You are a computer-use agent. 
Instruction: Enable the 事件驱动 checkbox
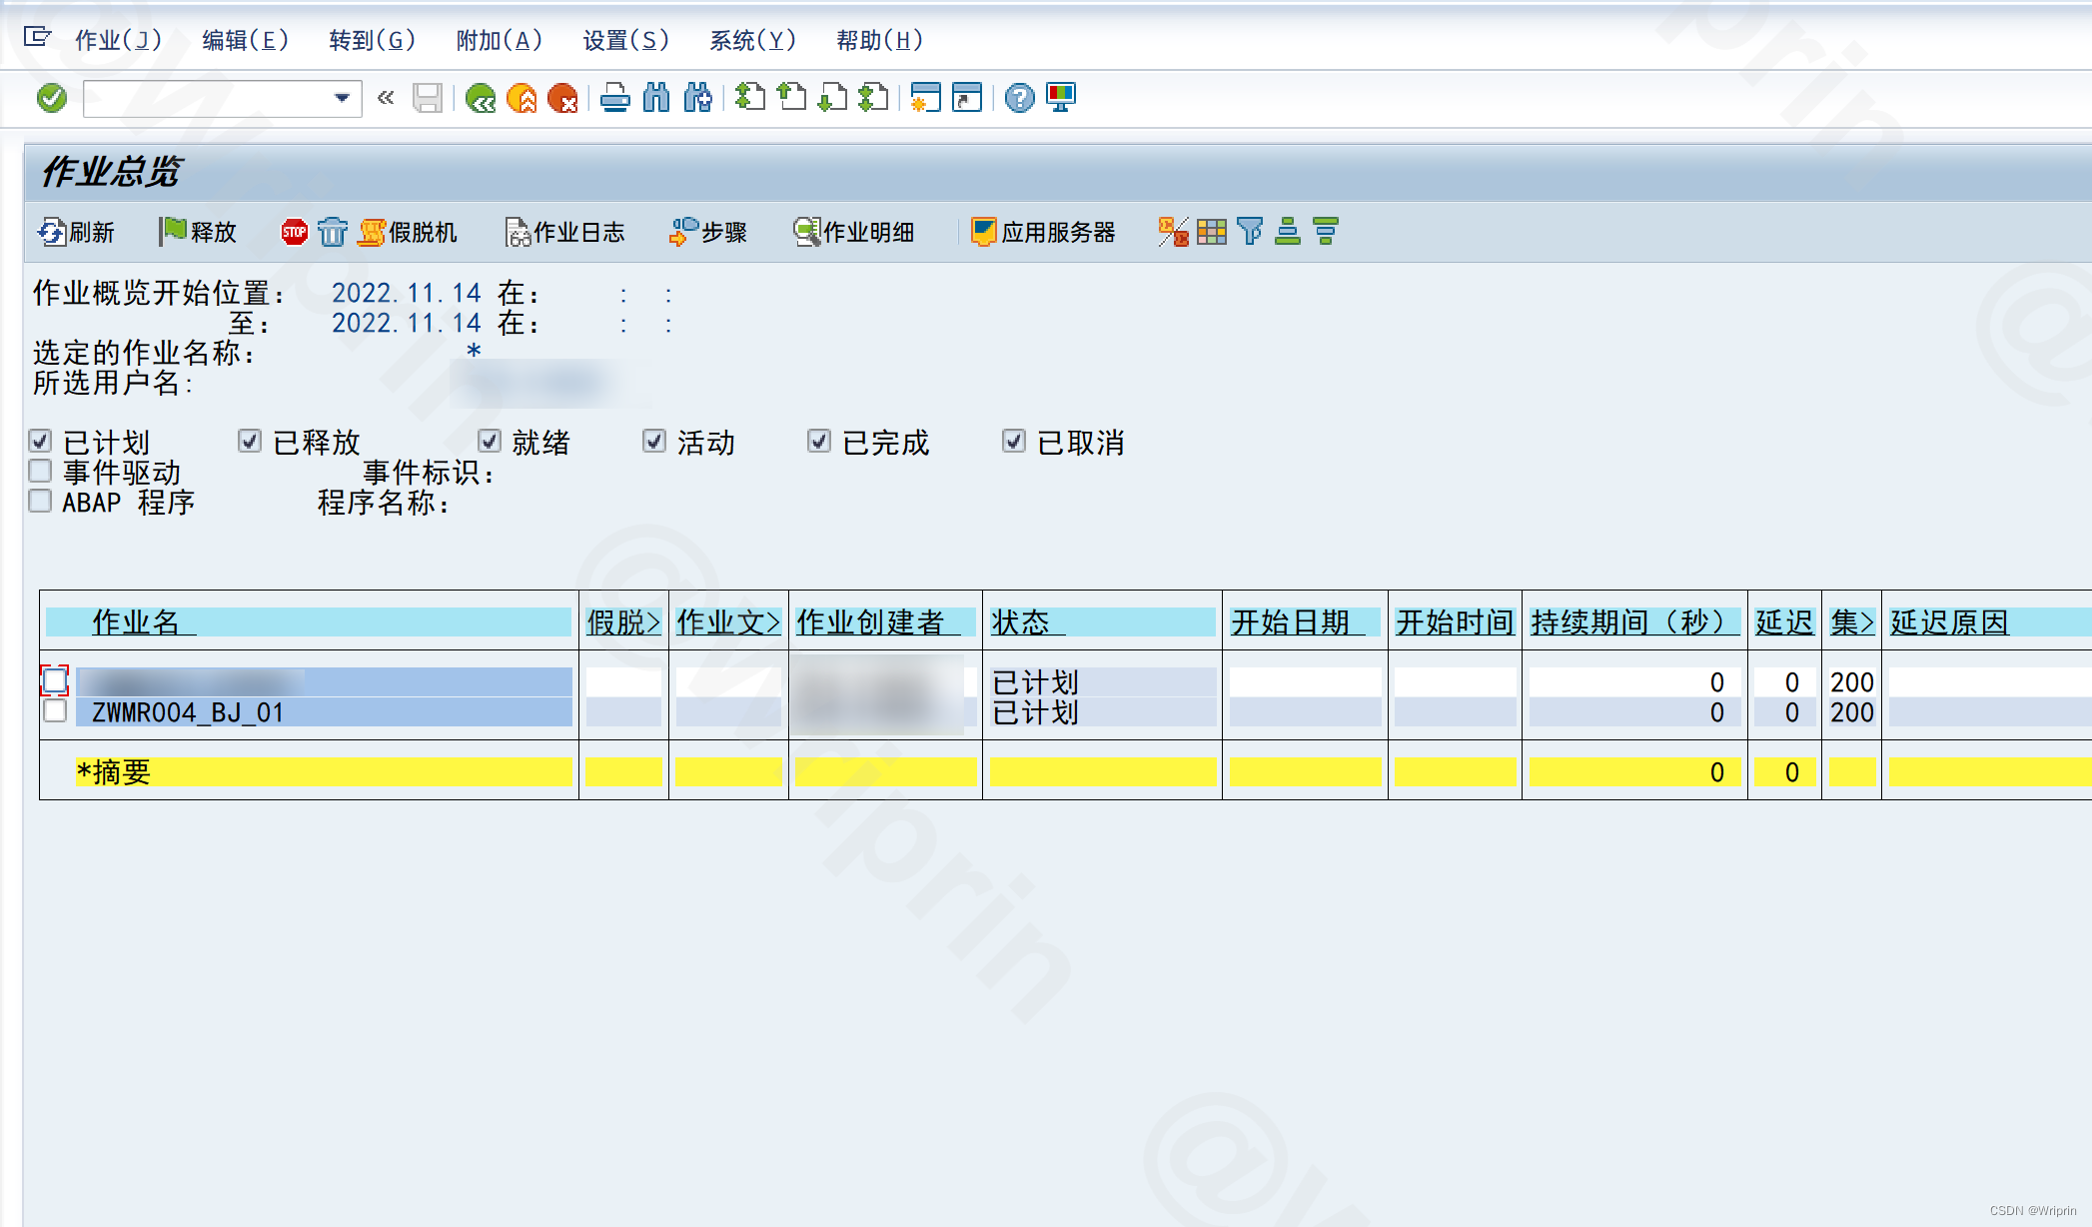40,471
